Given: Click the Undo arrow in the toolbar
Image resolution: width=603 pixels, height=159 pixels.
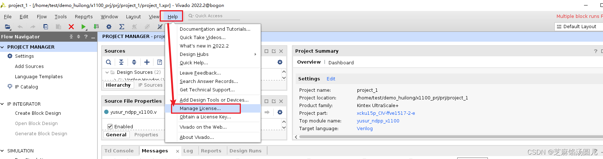Looking at the screenshot, I should [x=20, y=27].
